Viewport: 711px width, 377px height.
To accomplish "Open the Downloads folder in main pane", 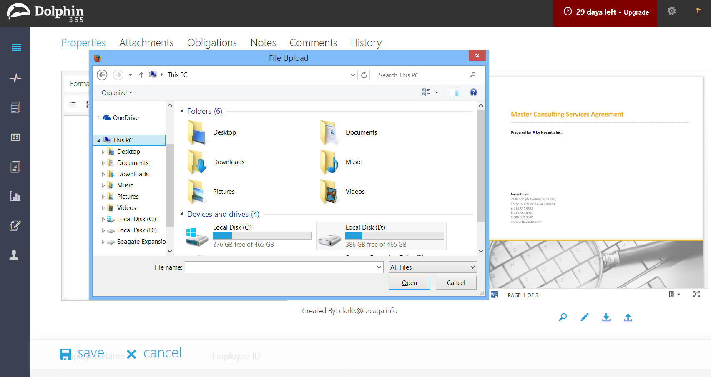I will coord(216,162).
